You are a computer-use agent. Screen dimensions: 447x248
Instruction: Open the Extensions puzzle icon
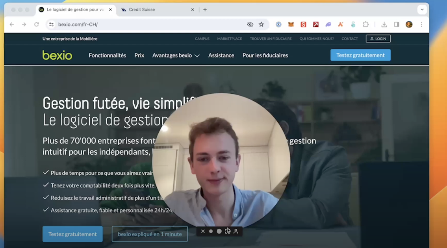tap(366, 24)
